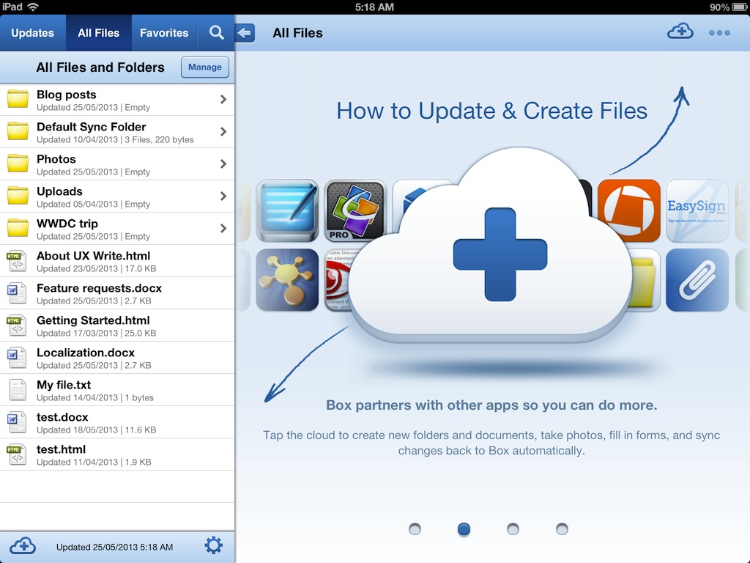
Task: Open the file named Feature requests.docx
Action: 117,293
